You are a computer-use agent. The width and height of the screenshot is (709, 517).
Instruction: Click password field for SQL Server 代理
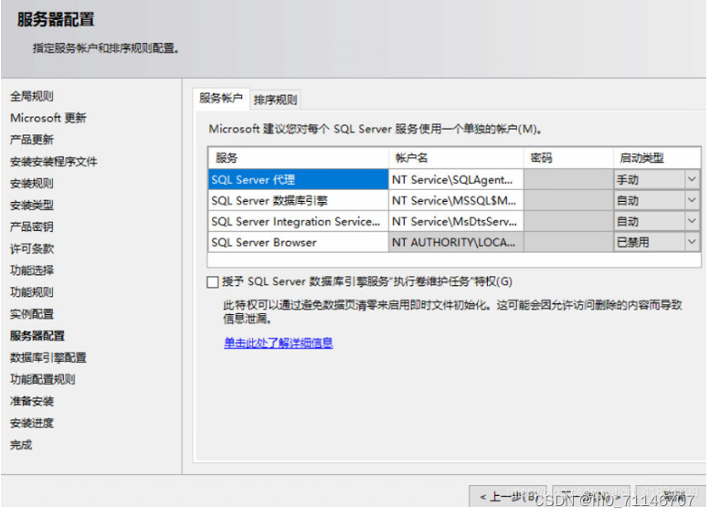(x=568, y=179)
